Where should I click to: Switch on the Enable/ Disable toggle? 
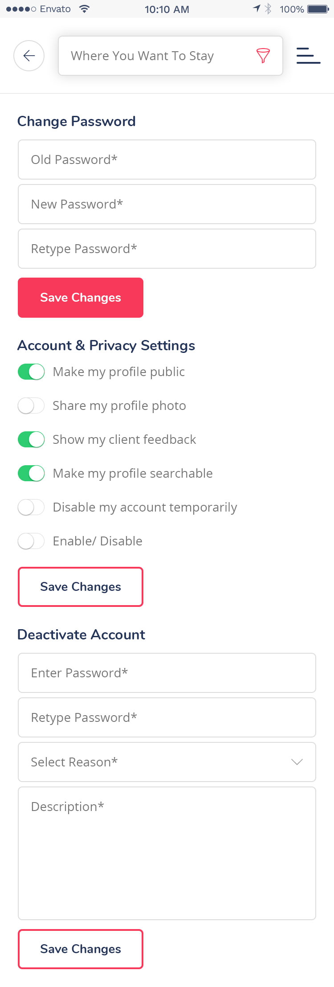click(x=31, y=541)
